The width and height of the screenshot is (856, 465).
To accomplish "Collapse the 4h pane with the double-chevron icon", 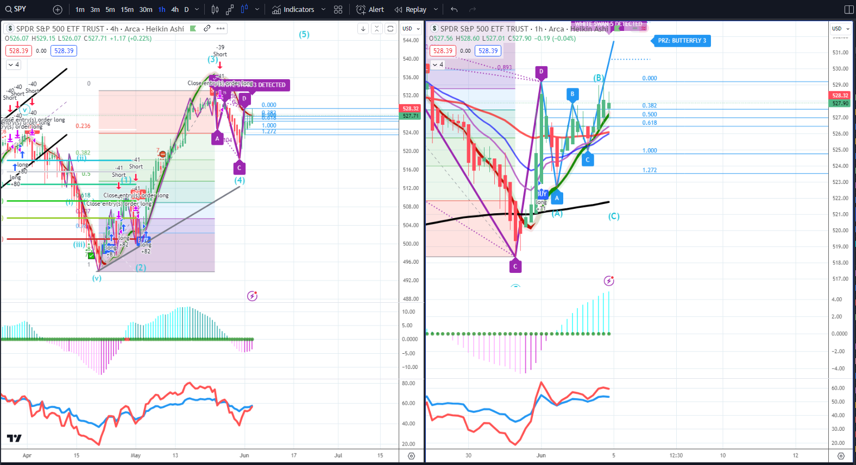I will tap(376, 29).
